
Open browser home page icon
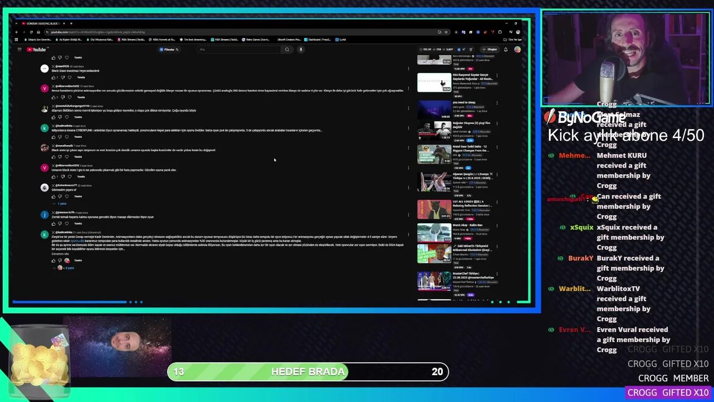(x=38, y=32)
